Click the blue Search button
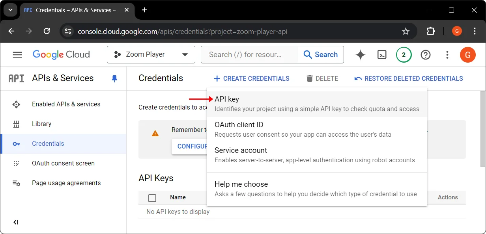The image size is (486, 234). coord(321,55)
